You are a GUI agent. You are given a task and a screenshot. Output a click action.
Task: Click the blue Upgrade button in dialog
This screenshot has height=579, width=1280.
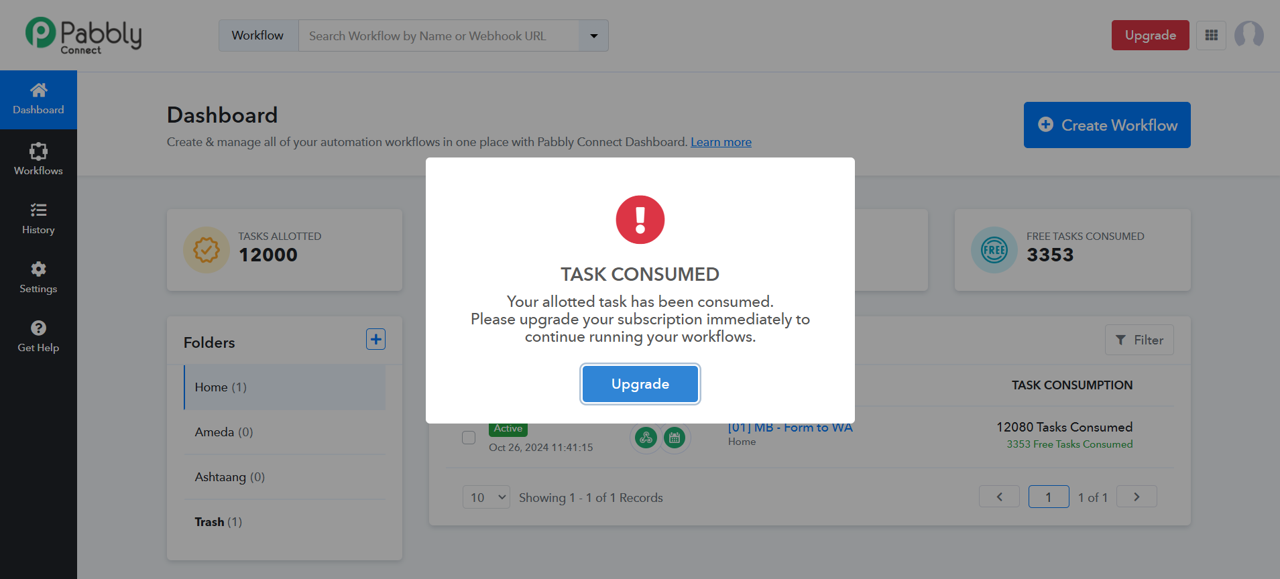[640, 384]
